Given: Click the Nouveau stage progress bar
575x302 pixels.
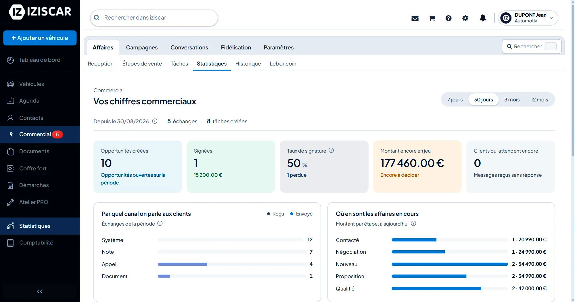Looking at the screenshot, I should 450,264.
